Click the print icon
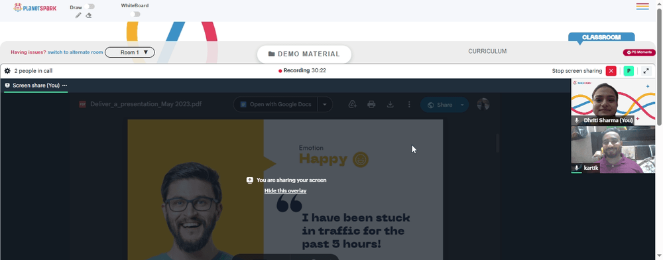 pyautogui.click(x=371, y=104)
